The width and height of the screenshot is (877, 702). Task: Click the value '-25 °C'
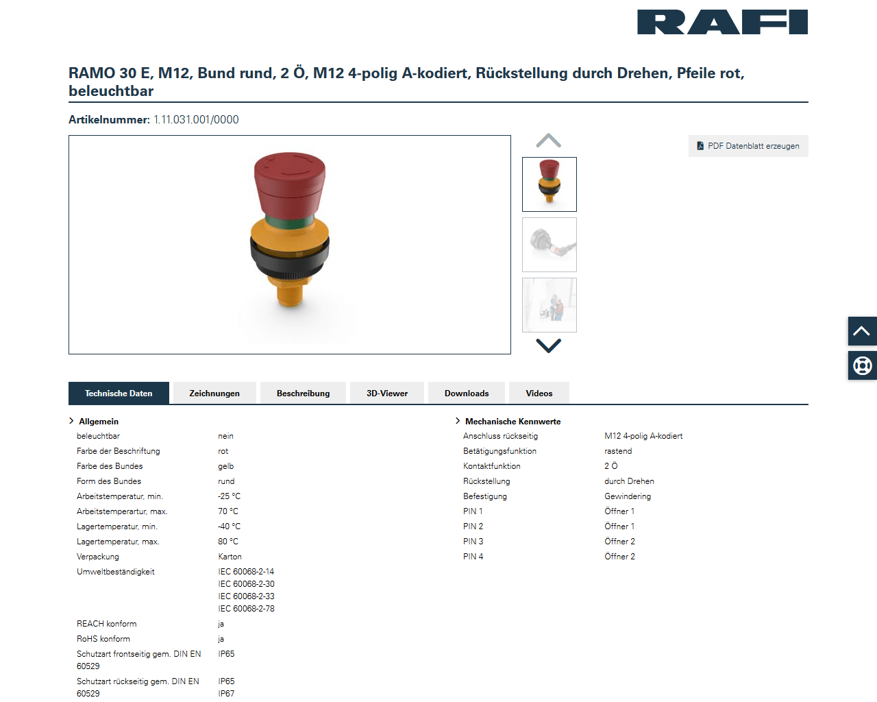[x=230, y=496]
